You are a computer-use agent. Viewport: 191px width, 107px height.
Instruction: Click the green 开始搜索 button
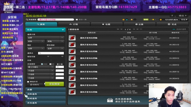pos(54,84)
